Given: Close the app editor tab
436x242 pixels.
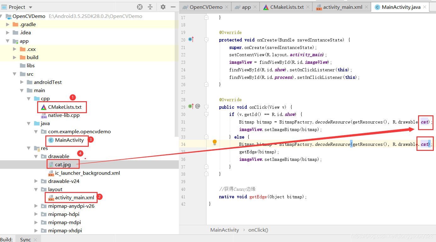Looking at the screenshot, I should click(x=255, y=7).
